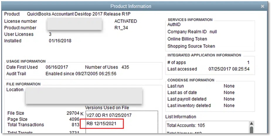Click the Date First Used '06/16/2017'

point(57,67)
